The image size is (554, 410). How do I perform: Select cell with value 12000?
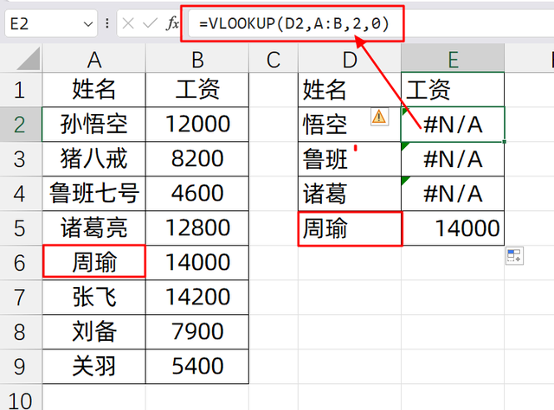pos(197,125)
